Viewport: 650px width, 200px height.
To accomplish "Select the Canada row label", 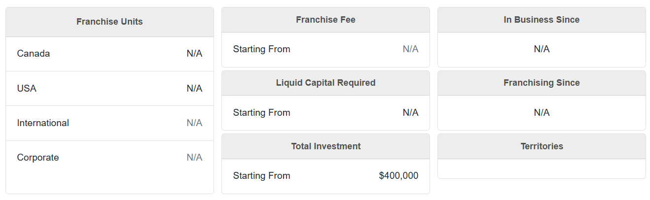I will coord(34,54).
